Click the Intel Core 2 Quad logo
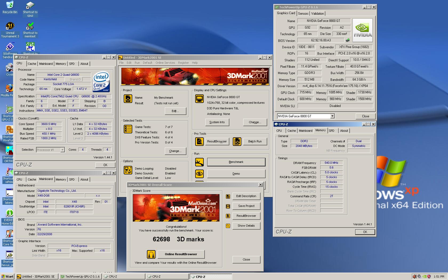The image size is (448, 280). point(101,82)
